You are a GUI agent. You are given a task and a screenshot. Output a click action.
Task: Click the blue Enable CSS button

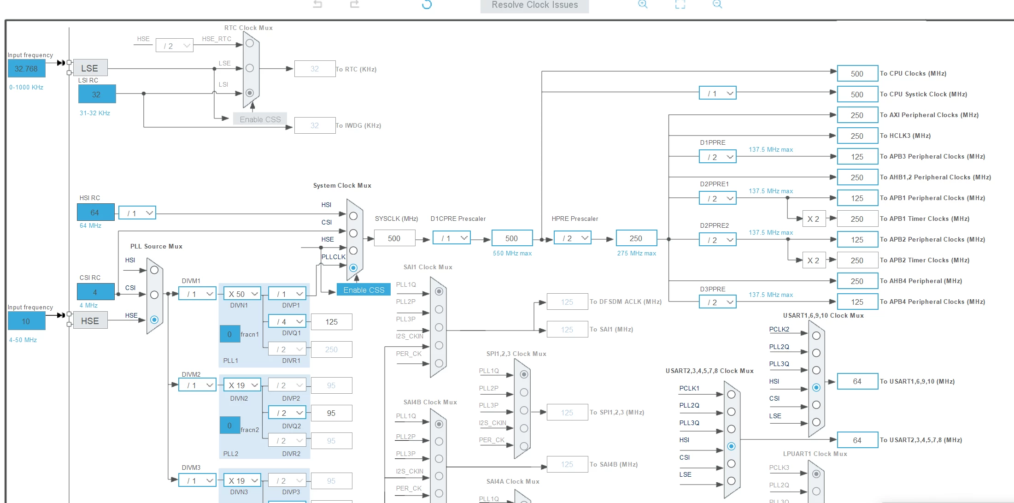363,290
